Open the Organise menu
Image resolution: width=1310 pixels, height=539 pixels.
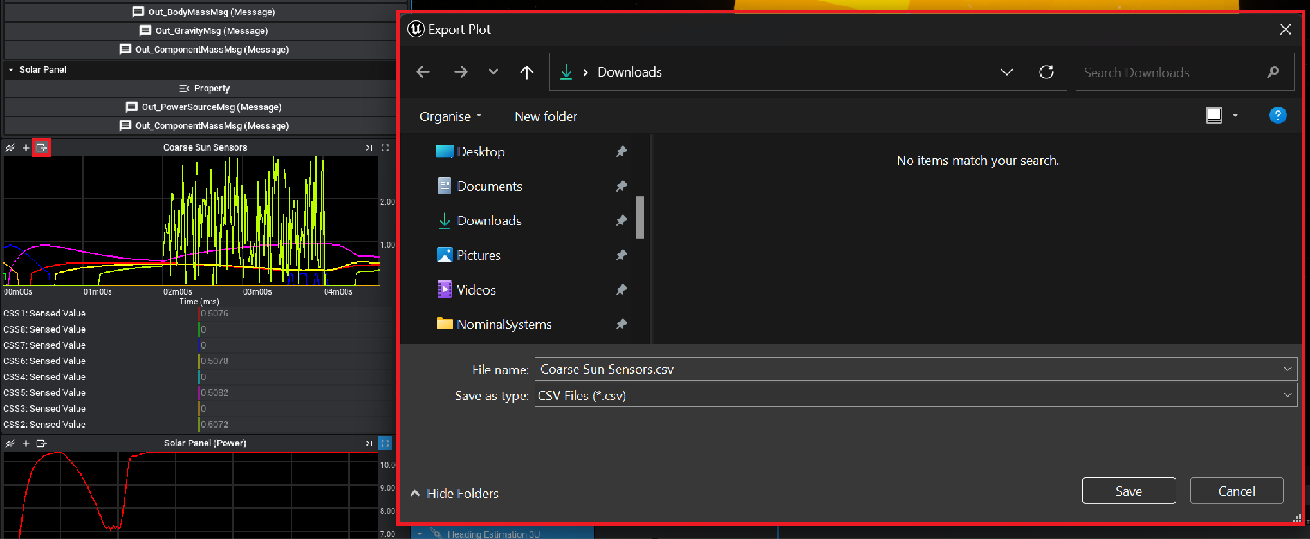point(450,116)
